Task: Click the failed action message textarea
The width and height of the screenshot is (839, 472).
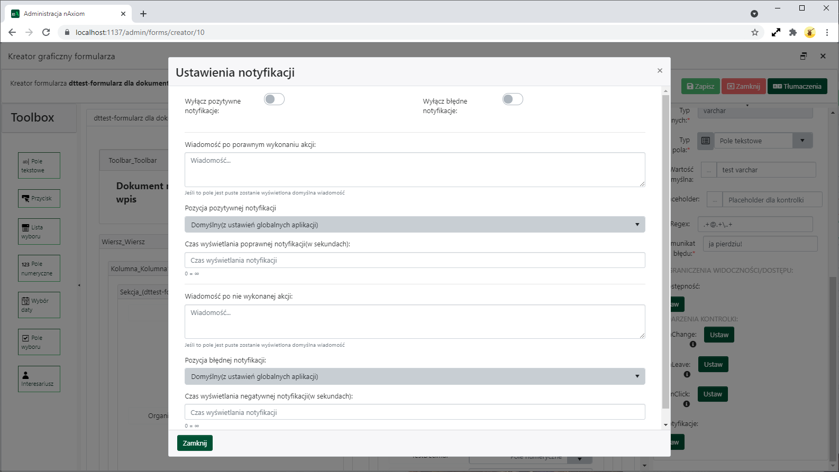Action: [414, 321]
